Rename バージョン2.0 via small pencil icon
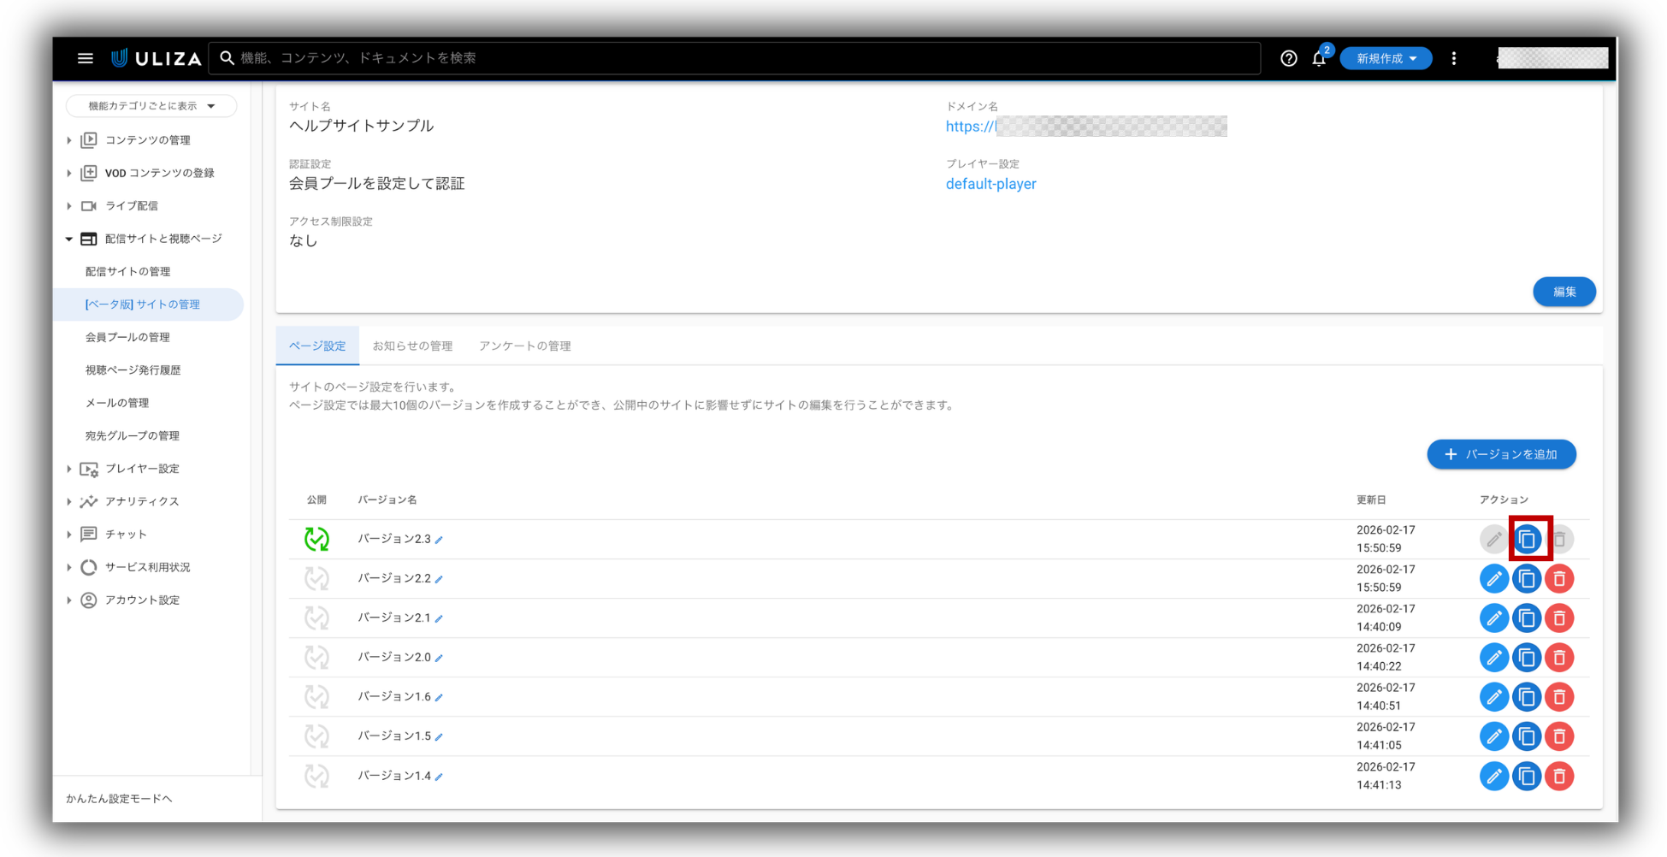This screenshot has width=1667, height=857. (439, 658)
